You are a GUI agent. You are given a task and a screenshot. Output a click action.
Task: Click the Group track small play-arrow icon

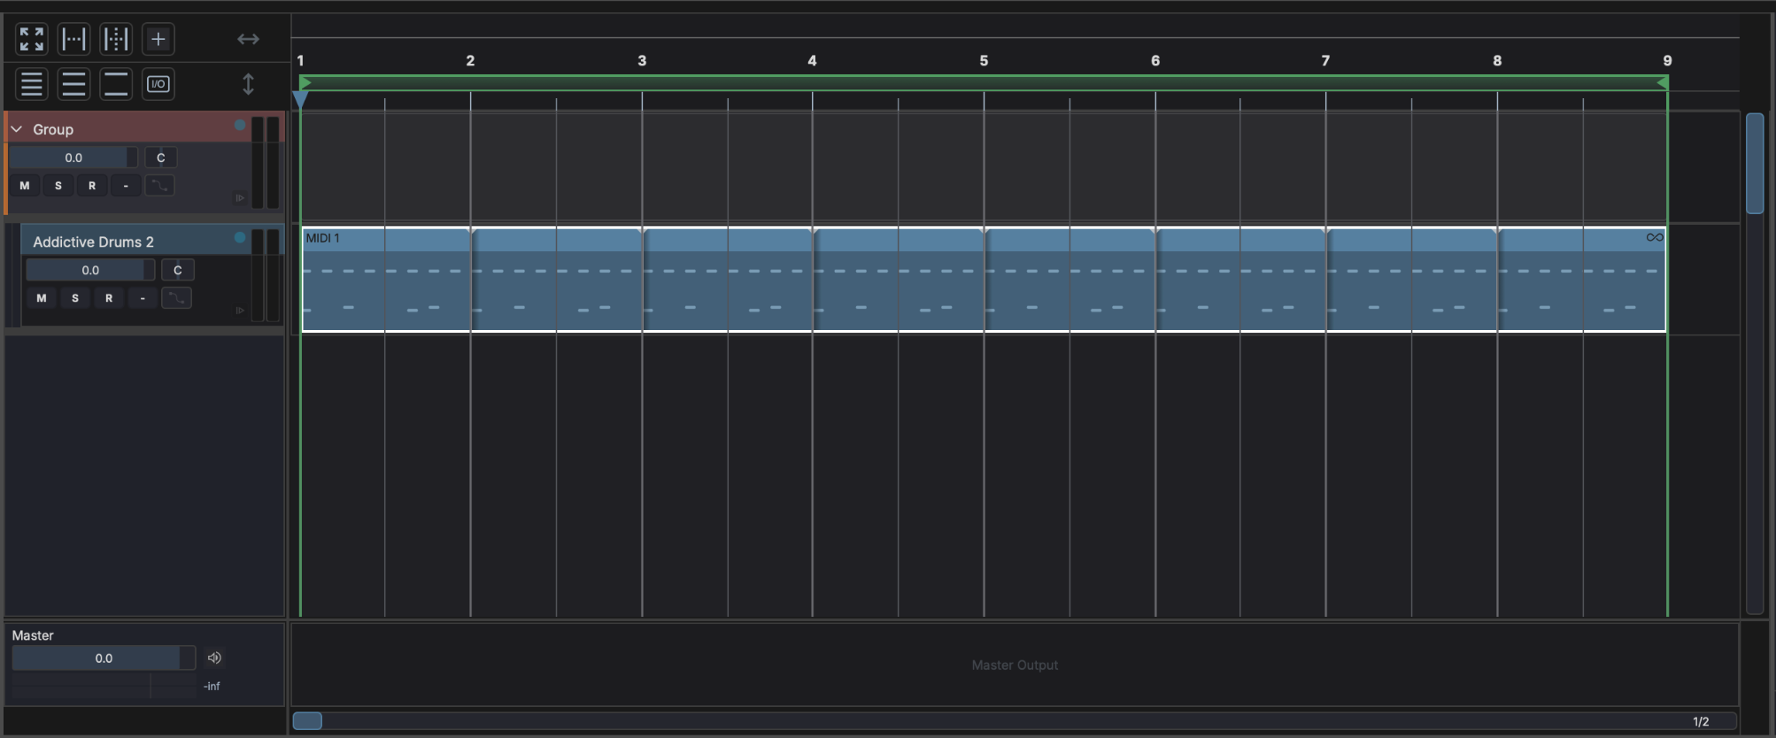[x=239, y=198]
